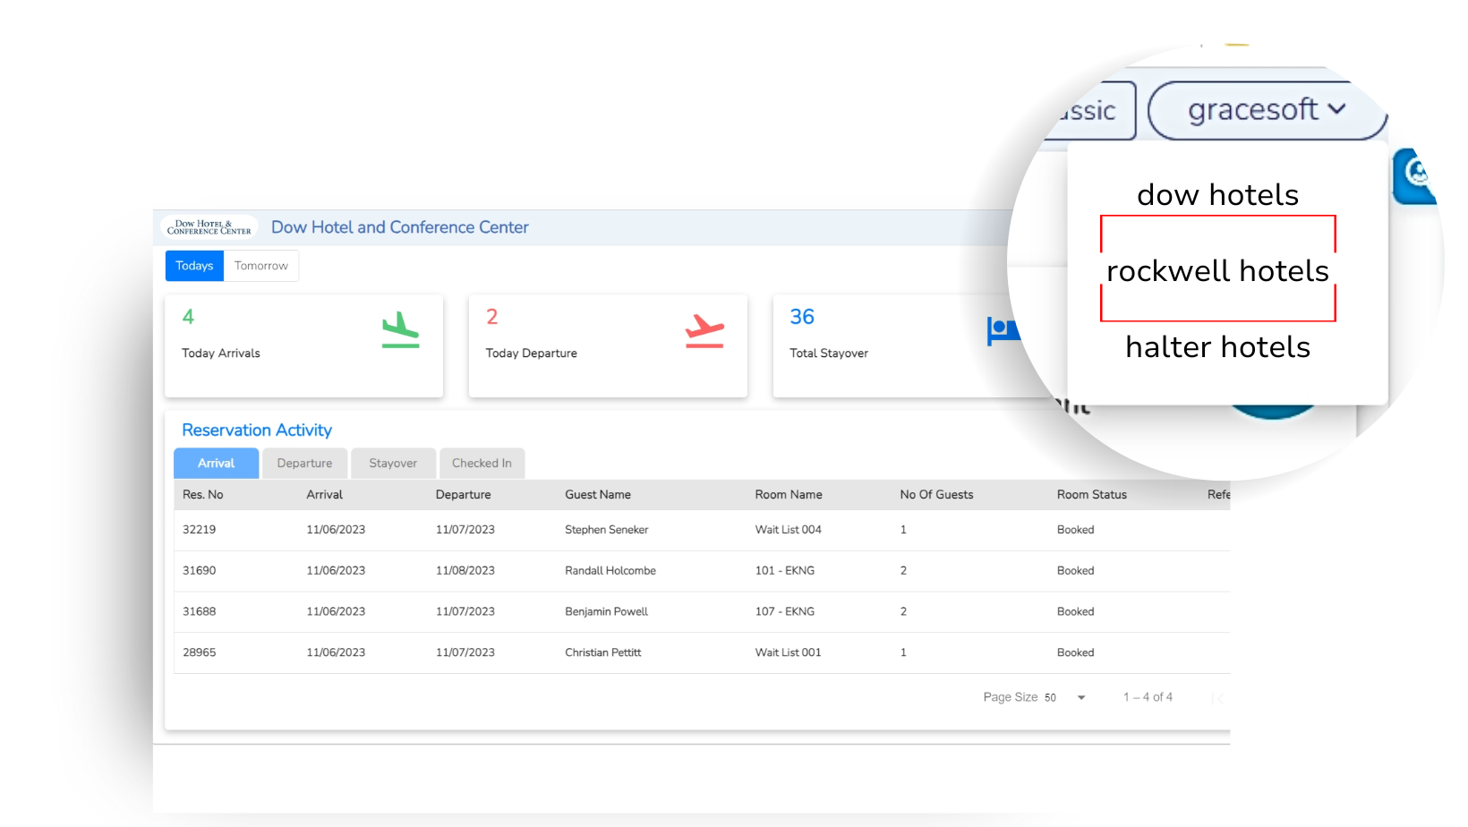The image size is (1468, 827).
Task: Select the Arrival reservation tab
Action: click(216, 463)
